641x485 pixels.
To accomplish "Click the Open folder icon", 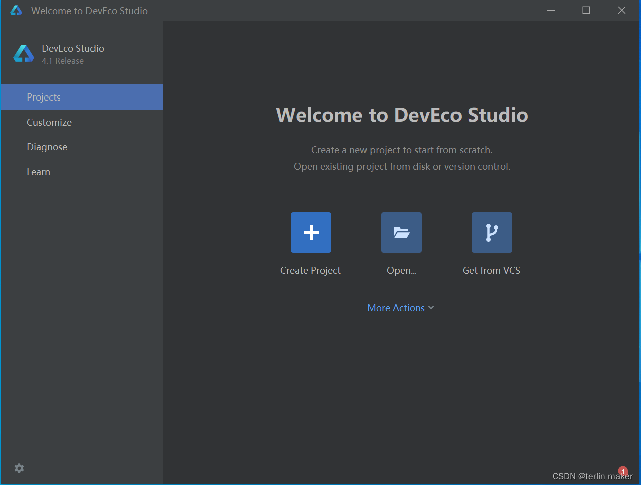I will pos(401,232).
